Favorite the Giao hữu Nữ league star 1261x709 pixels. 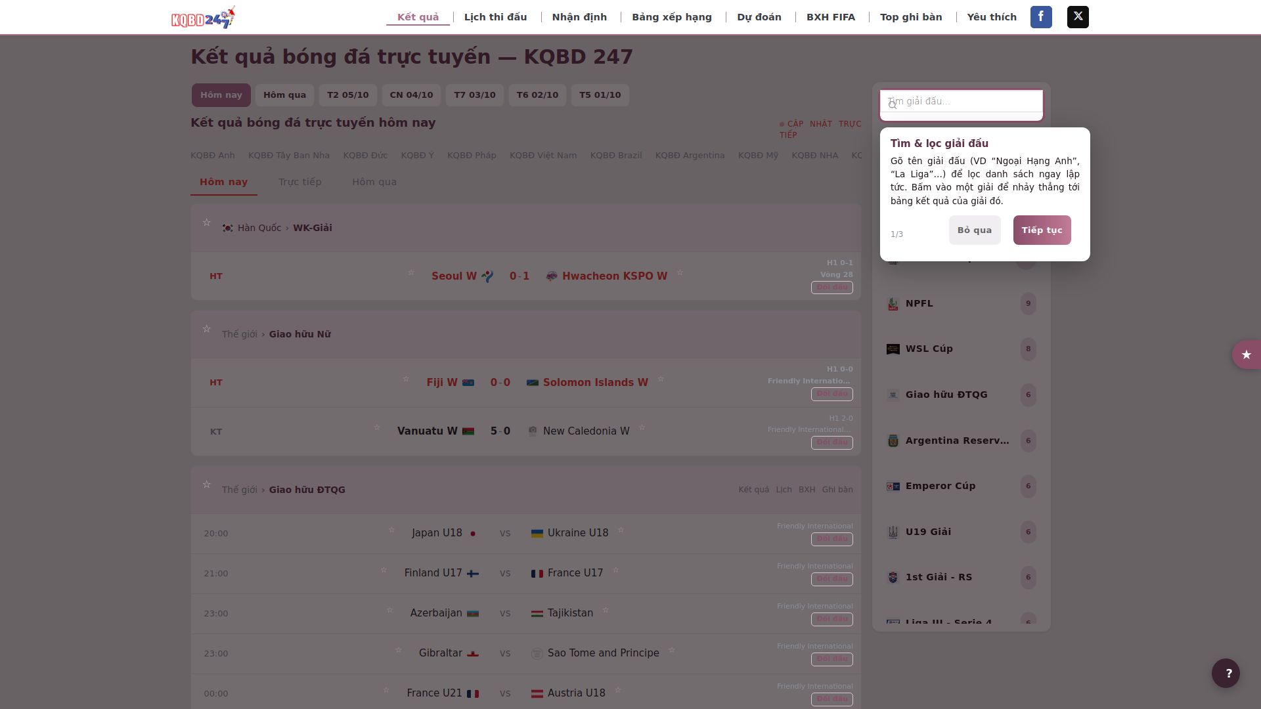[207, 329]
